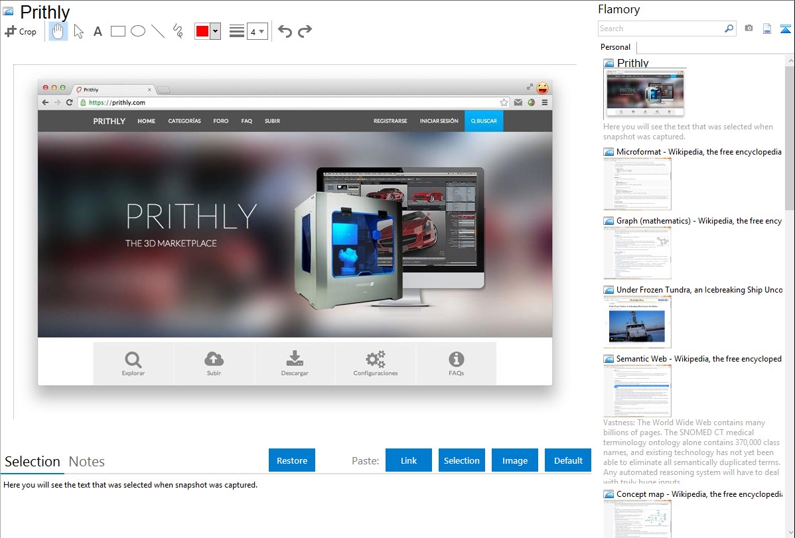Open the line width 4 dropdown

pos(257,31)
